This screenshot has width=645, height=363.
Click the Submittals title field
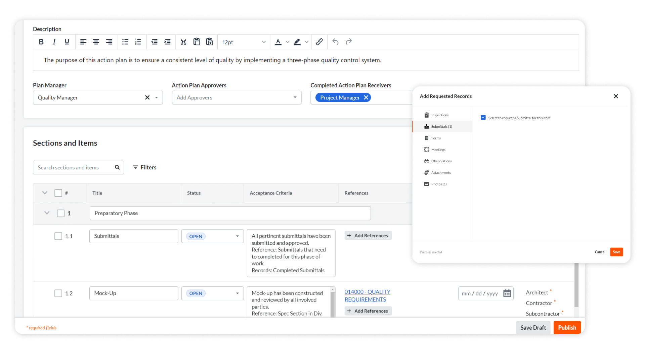pyautogui.click(x=134, y=236)
